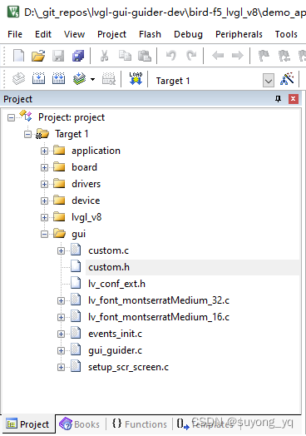Open the Flash menu
Image resolution: width=306 pixels, height=436 pixels.
(150, 34)
